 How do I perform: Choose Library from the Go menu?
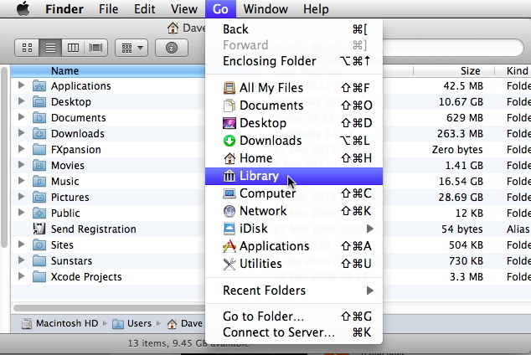(x=259, y=176)
